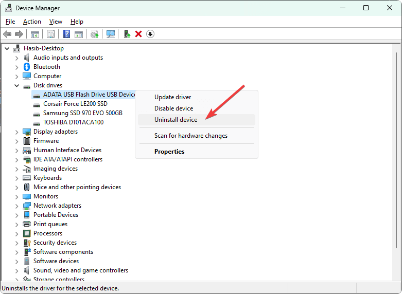Expand Sound, video and game controllers chevron
This screenshot has width=402, height=294.
coord(16,271)
